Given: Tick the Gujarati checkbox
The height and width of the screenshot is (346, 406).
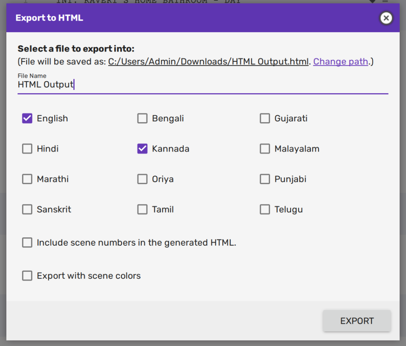Looking at the screenshot, I should pos(265,119).
